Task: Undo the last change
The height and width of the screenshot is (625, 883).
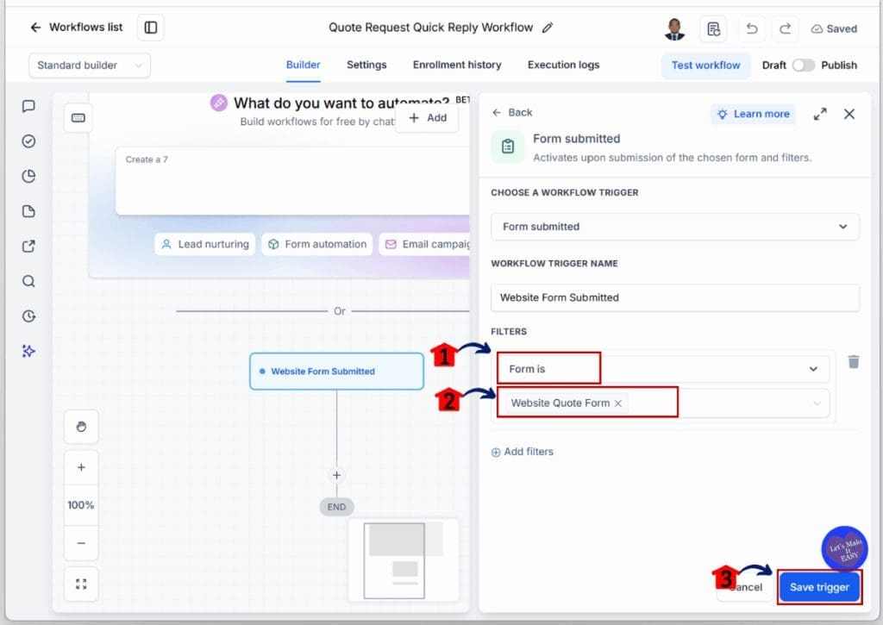Action: tap(752, 28)
